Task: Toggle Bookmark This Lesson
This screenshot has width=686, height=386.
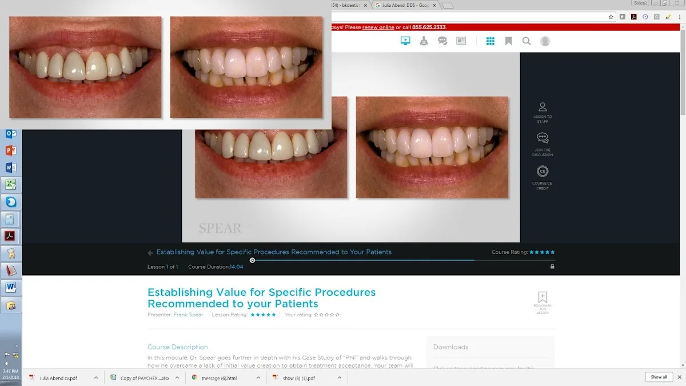Action: tap(542, 298)
